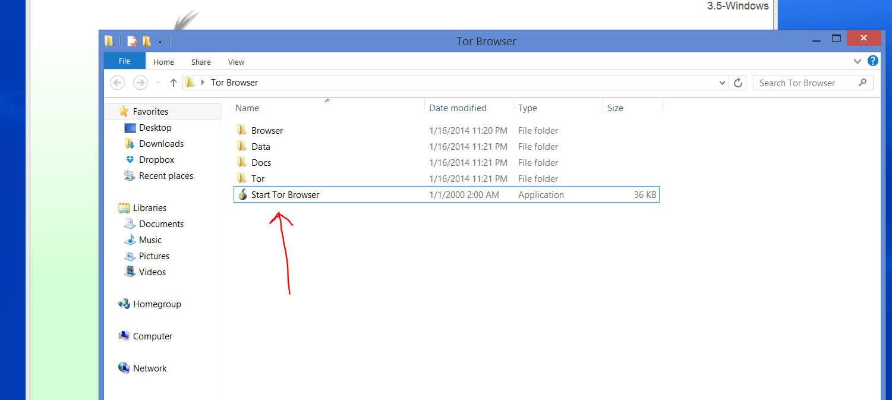Switch to the Share ribbon tab
The image size is (892, 400).
click(x=201, y=62)
